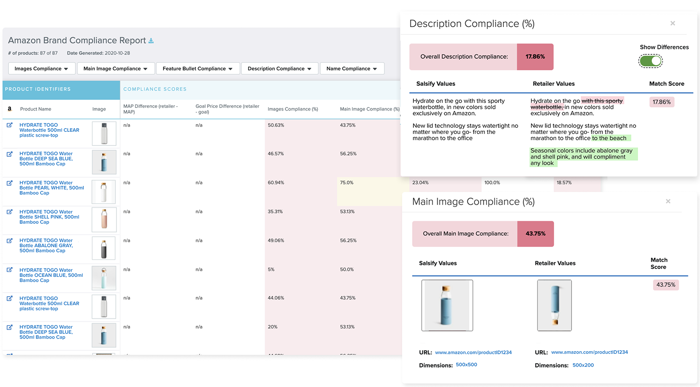The height and width of the screenshot is (387, 700).
Task: Expand the Main Image Compliance dropdown
Action: tap(116, 69)
